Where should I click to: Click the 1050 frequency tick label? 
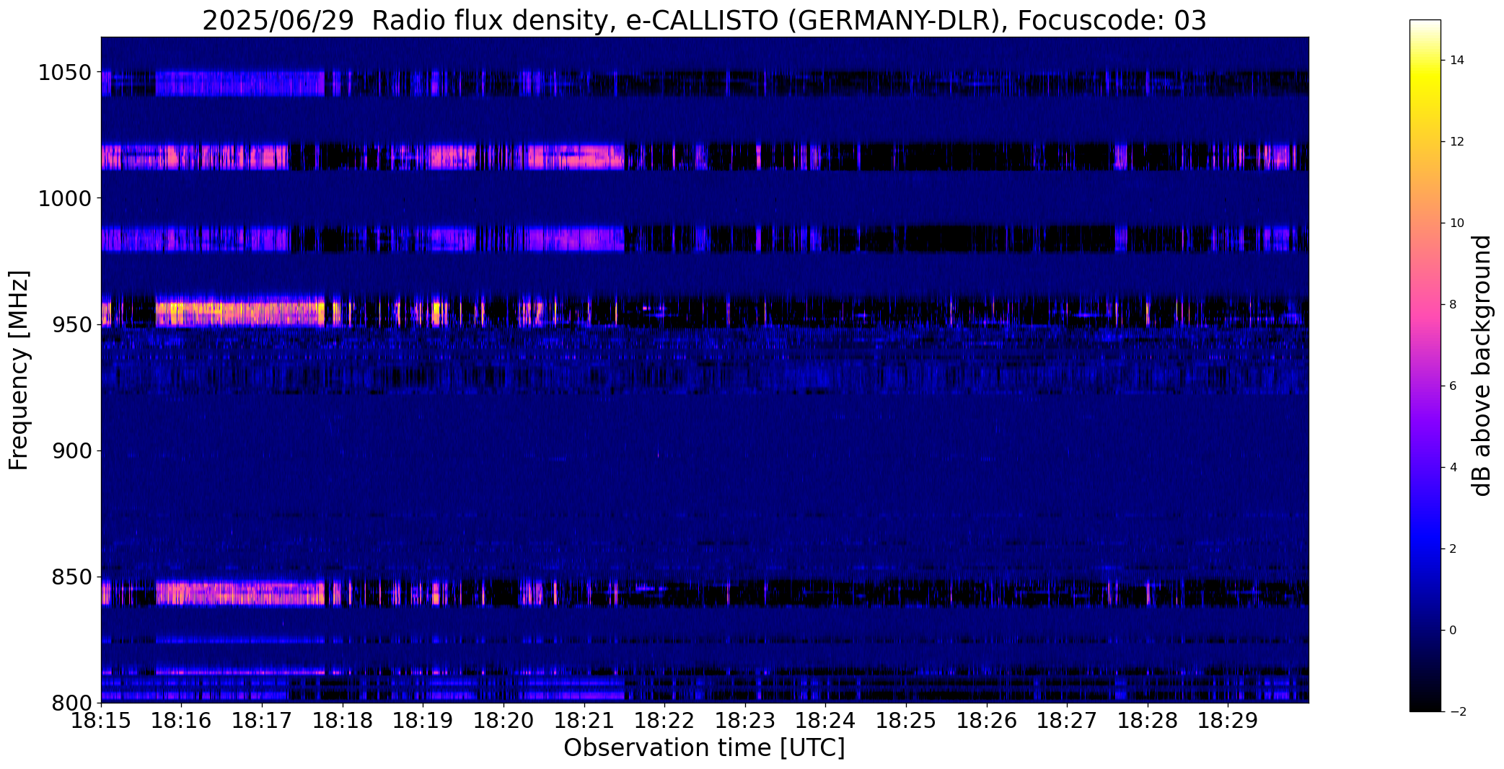pos(65,73)
